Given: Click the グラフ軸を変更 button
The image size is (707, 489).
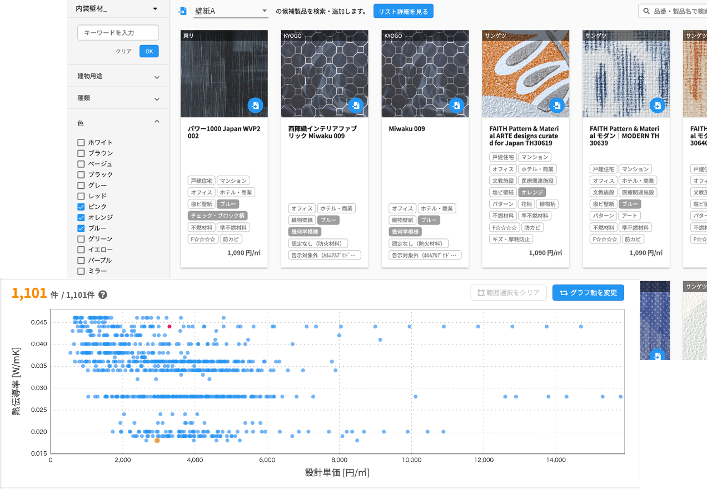Looking at the screenshot, I should click(588, 293).
